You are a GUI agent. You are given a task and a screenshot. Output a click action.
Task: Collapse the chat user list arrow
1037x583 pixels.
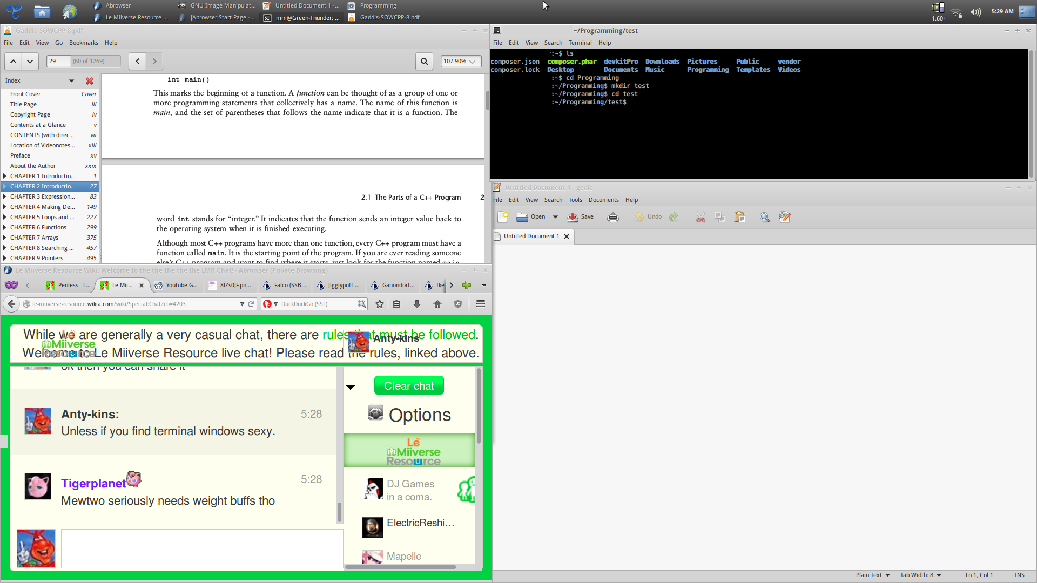click(351, 387)
